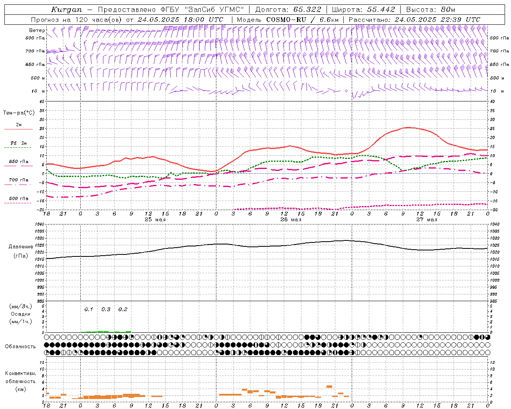Click the precipitation value '0.1'
The image size is (511, 409).
click(x=89, y=310)
